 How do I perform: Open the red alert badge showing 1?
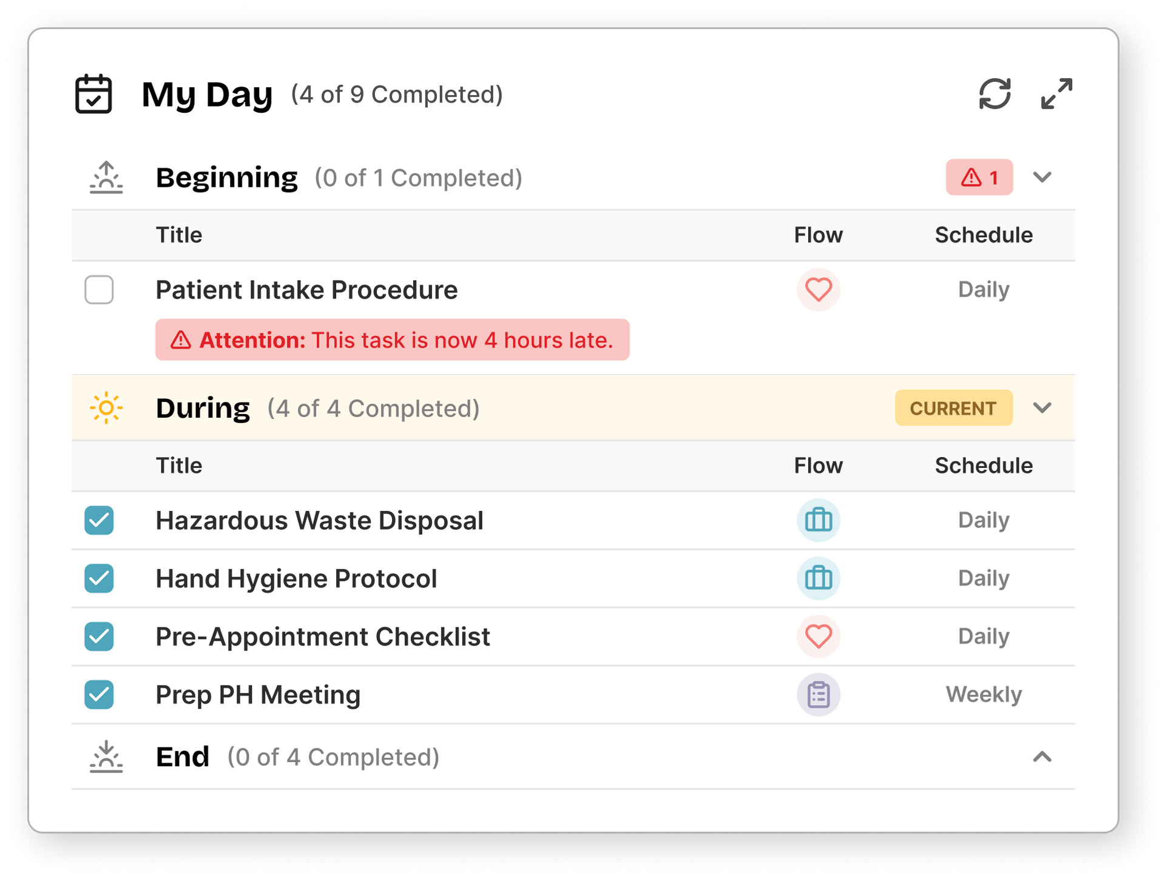979,177
